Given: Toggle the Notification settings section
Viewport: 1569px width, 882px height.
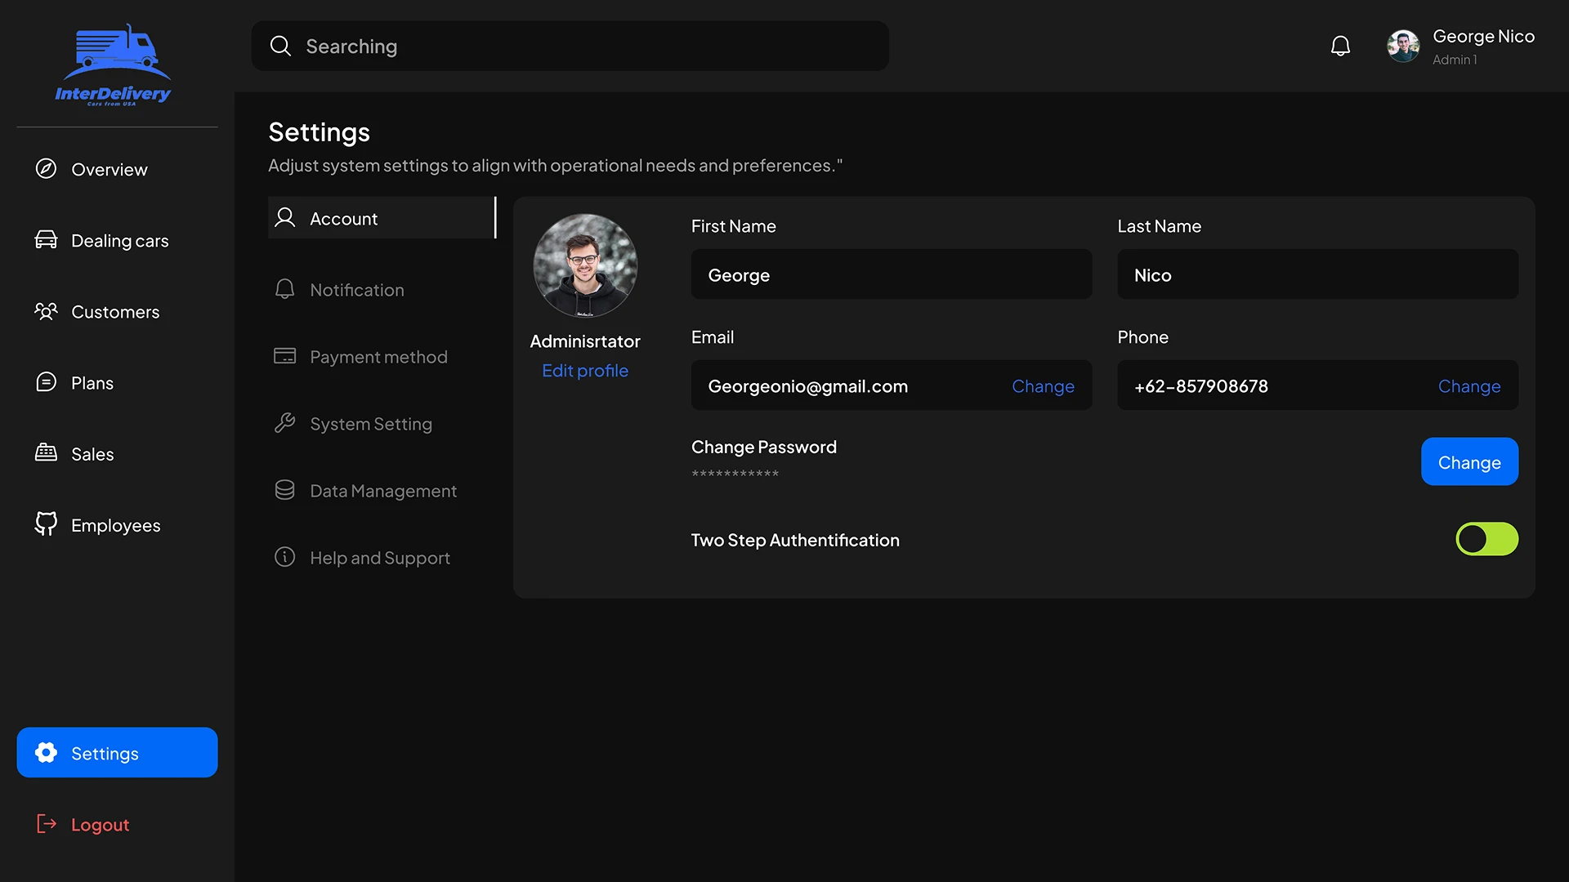Looking at the screenshot, I should (x=356, y=289).
